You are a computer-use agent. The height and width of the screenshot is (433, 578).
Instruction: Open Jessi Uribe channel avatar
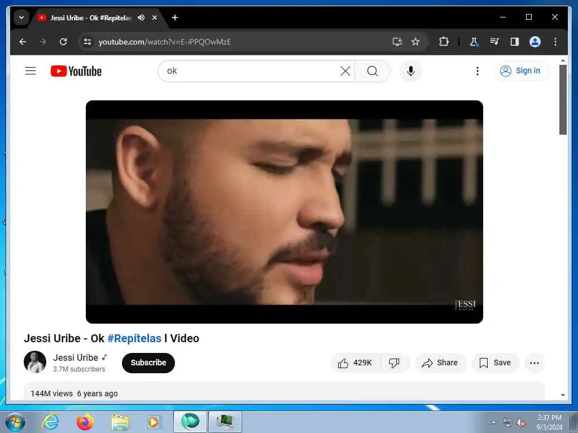pos(35,362)
